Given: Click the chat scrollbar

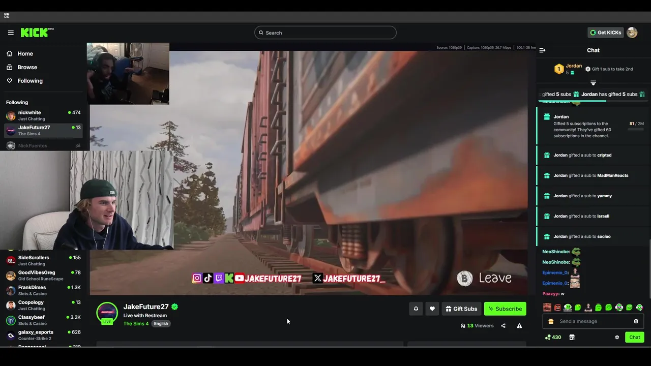Looking at the screenshot, I should 649,268.
